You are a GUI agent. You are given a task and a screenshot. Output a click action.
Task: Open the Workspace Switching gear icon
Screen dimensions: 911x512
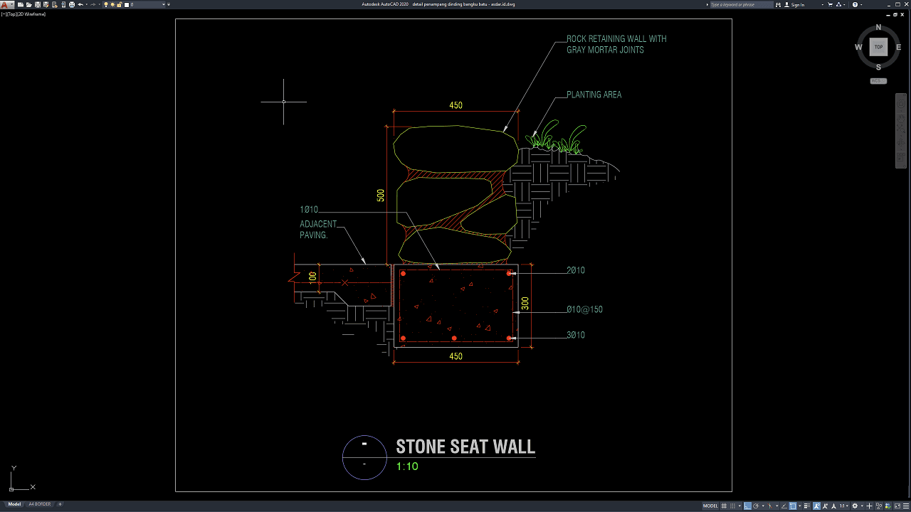(x=855, y=506)
